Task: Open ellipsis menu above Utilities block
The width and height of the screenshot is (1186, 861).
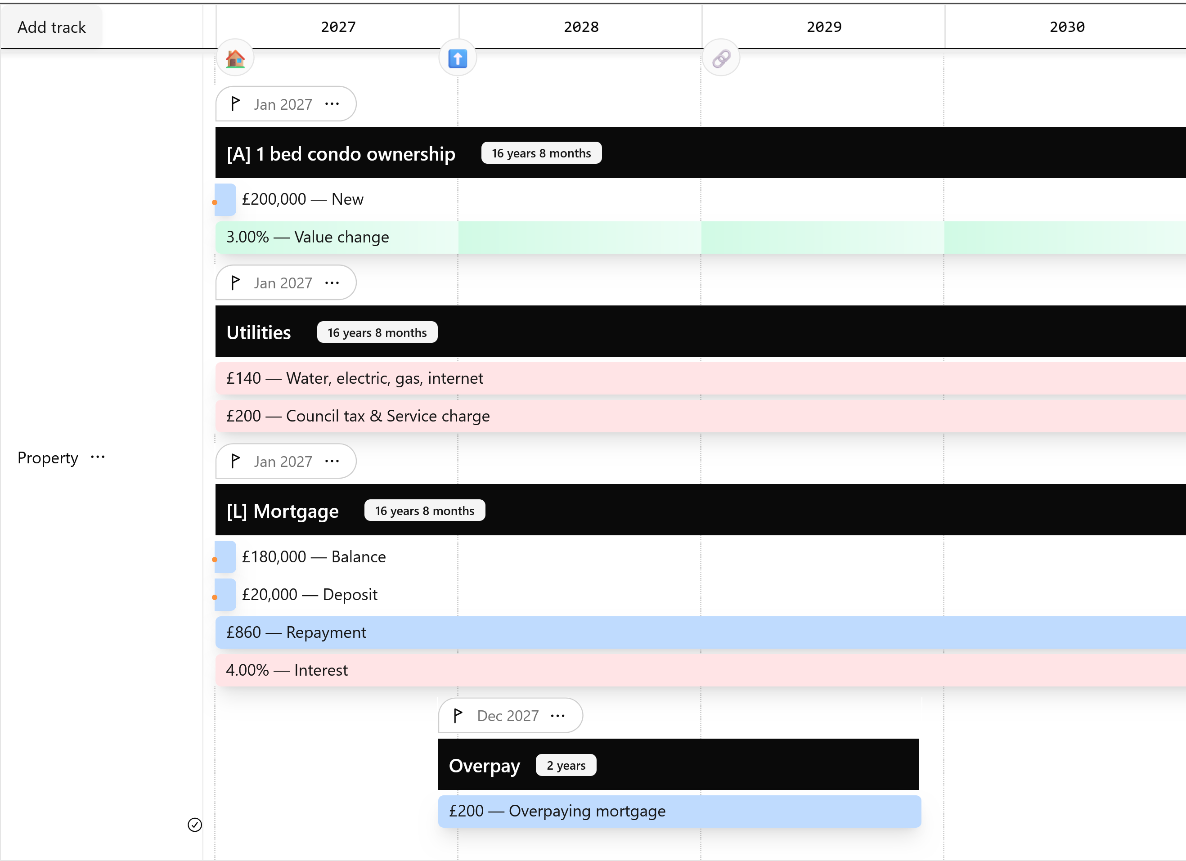Action: [x=332, y=283]
